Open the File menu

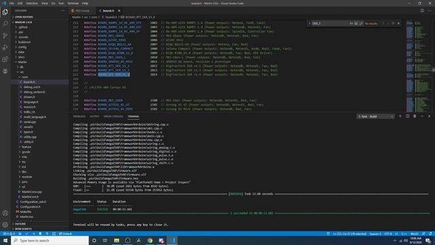[12, 3]
